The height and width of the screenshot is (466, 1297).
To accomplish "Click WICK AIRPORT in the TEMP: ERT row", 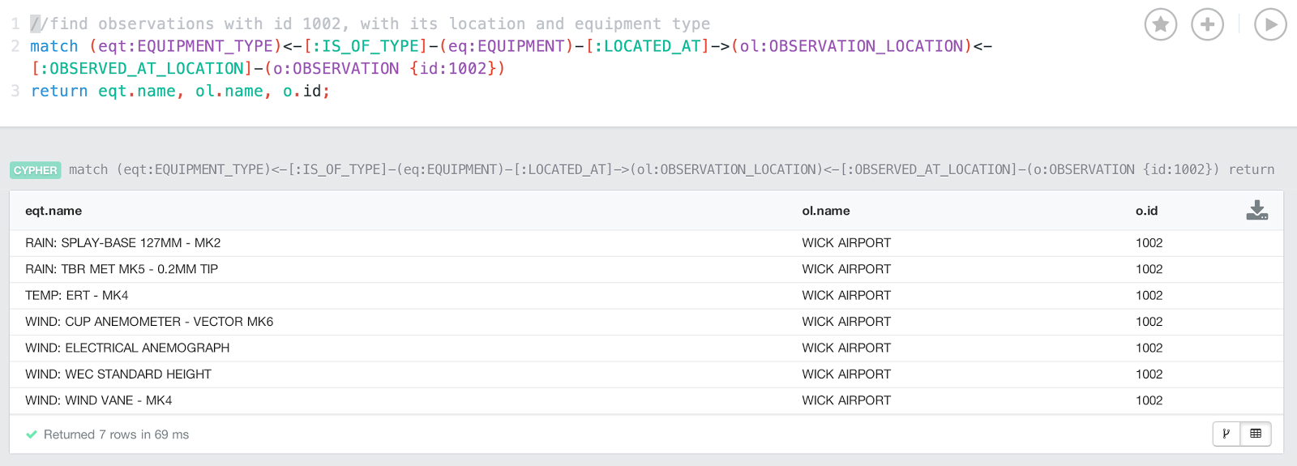I will (x=846, y=296).
